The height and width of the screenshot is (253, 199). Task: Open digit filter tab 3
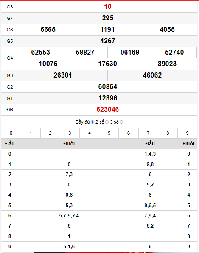click(x=70, y=133)
